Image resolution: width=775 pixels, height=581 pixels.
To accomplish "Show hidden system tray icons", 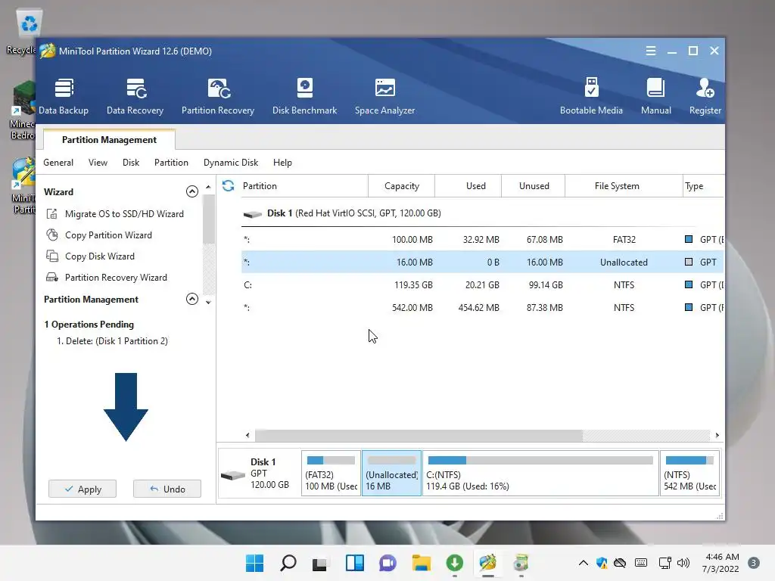I will click(584, 563).
